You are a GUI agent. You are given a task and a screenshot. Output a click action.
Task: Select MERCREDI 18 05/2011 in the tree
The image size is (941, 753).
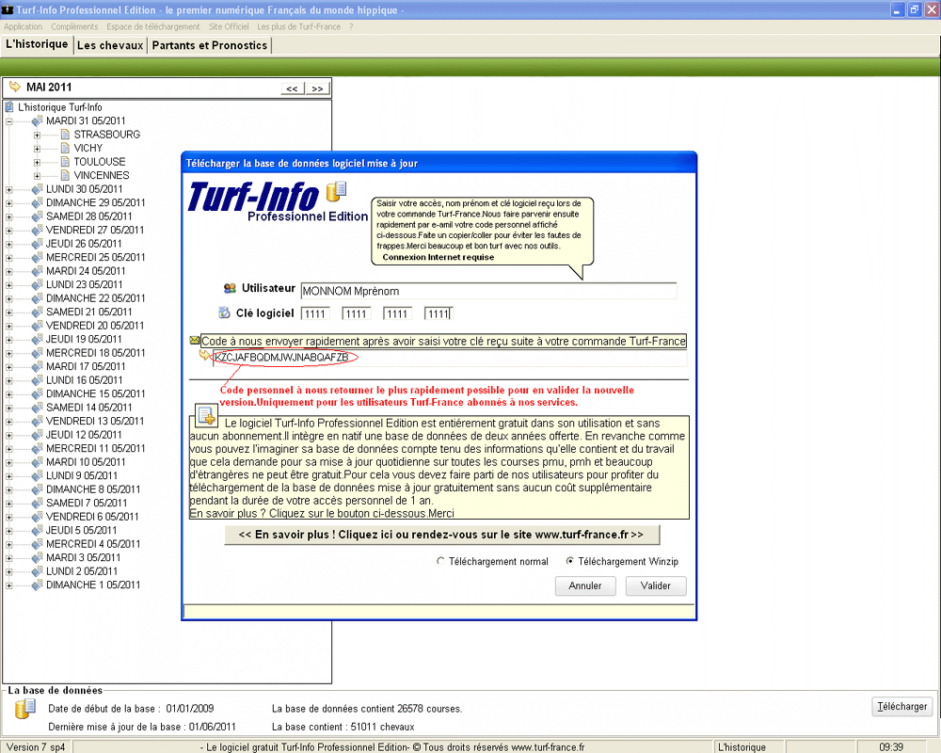click(x=95, y=353)
